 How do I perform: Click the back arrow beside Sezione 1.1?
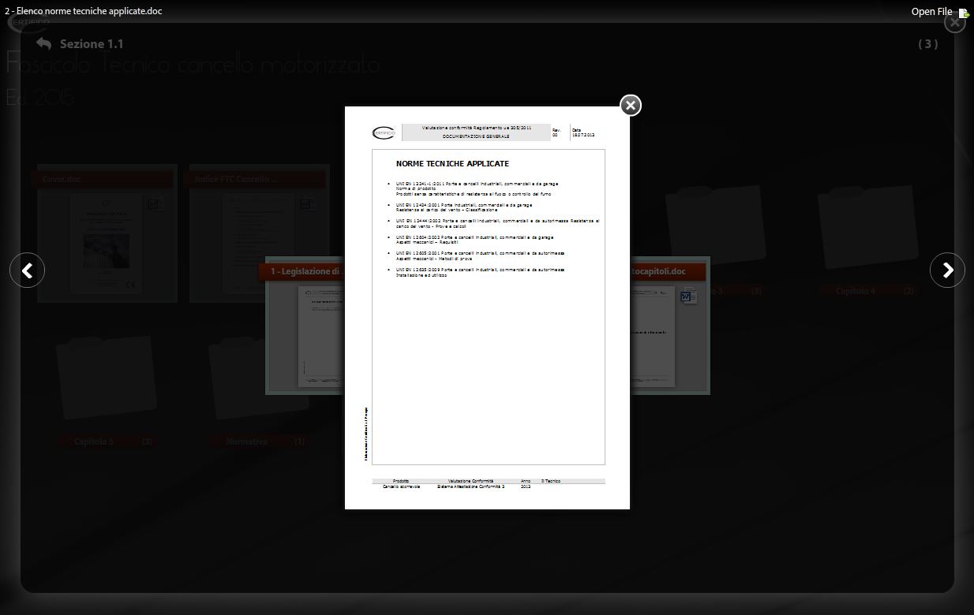click(44, 44)
